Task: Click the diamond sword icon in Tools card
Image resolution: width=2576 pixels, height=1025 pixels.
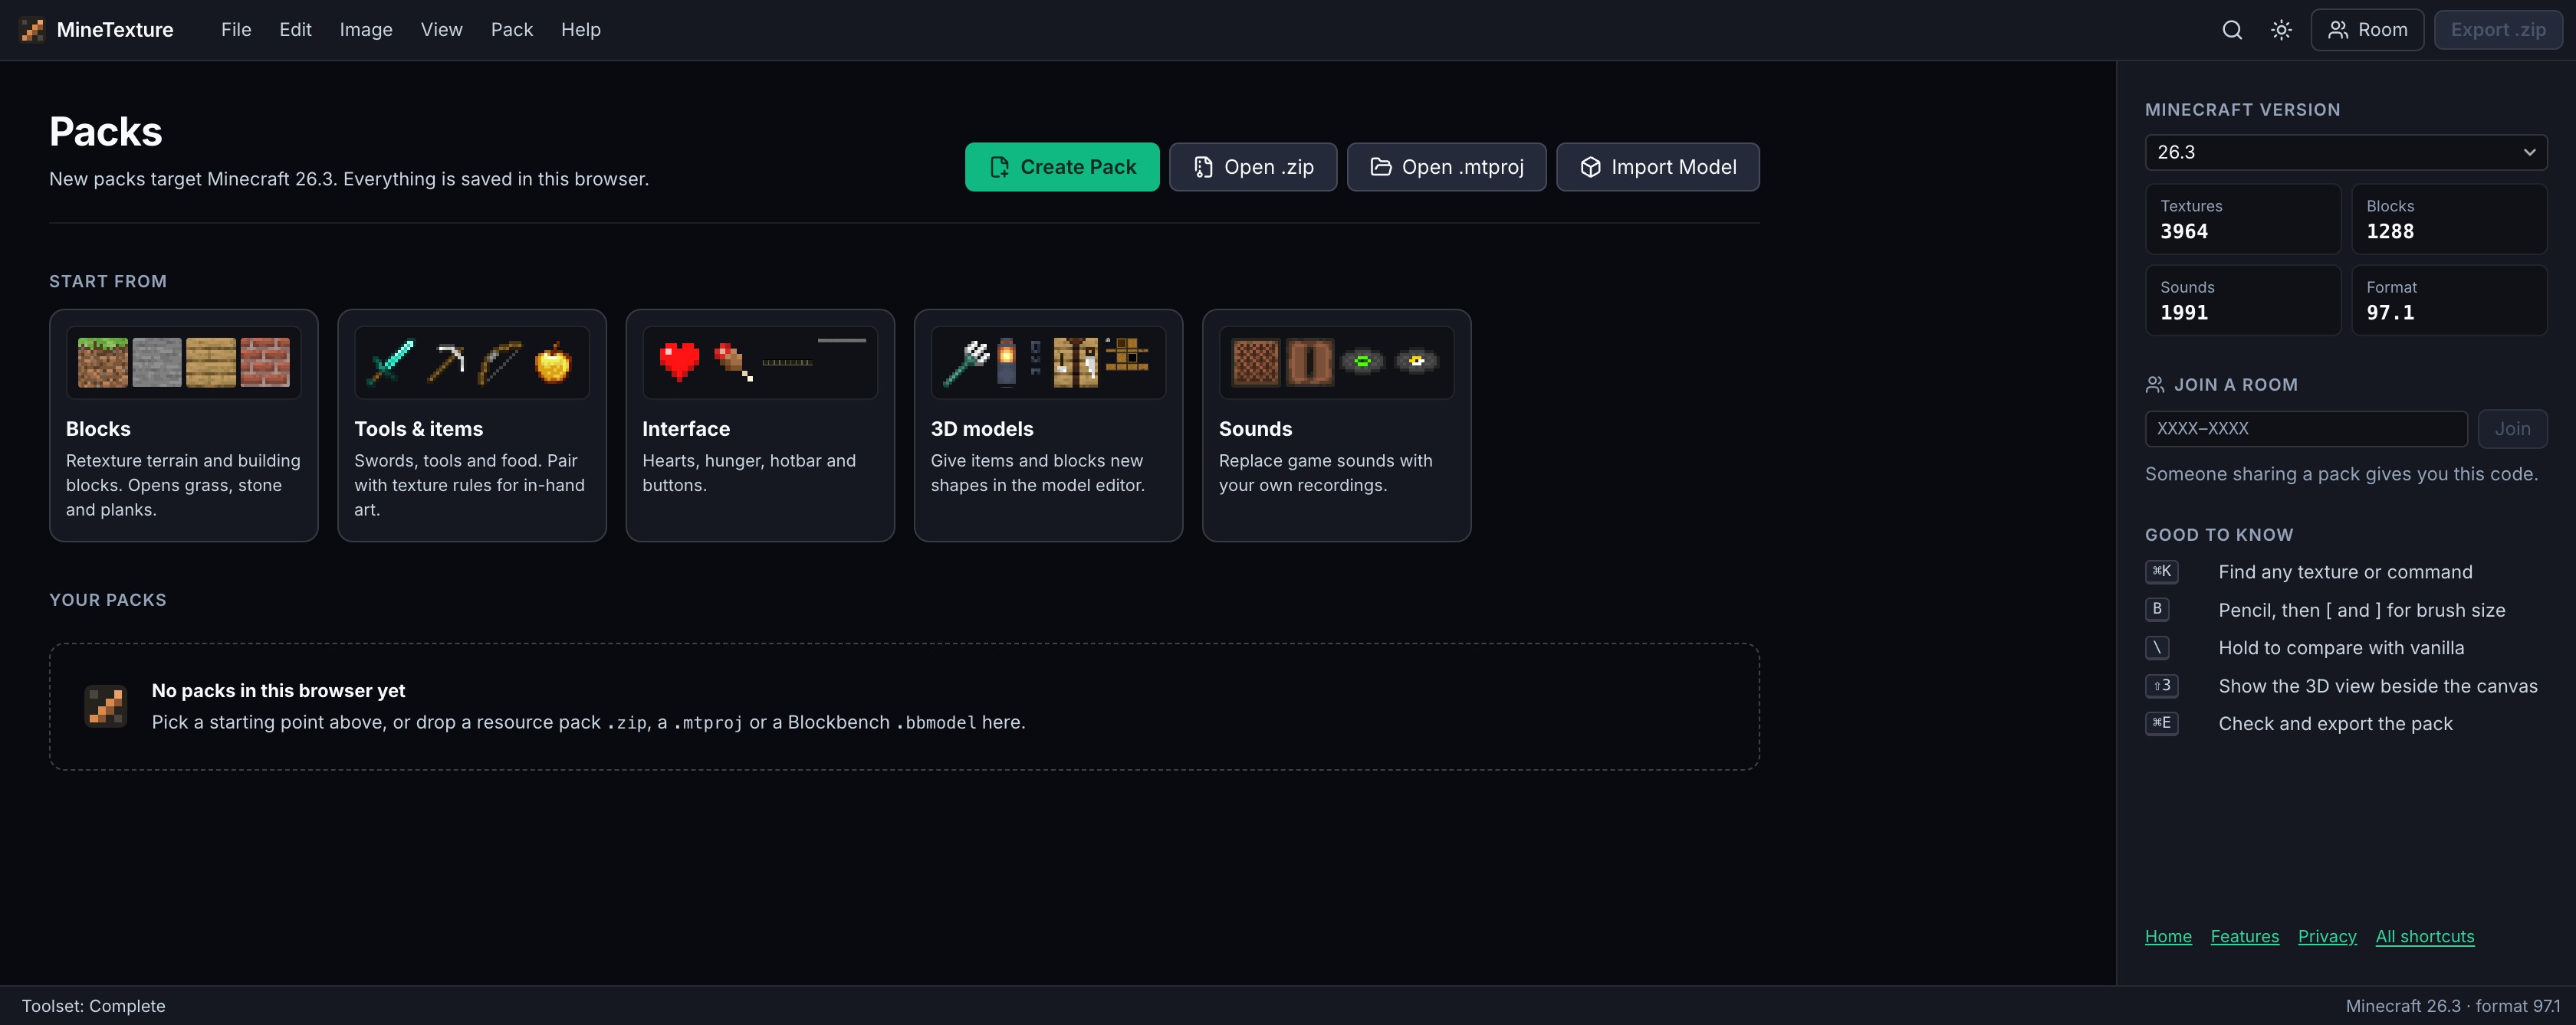Action: pos(391,362)
